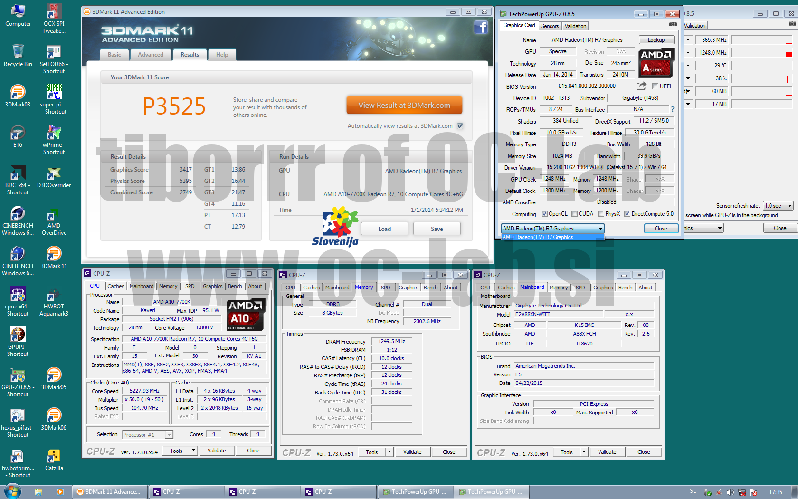Viewport: 798px width, 499px height.
Task: Open the 3DMark 11 desktop icon
Action: click(x=54, y=258)
